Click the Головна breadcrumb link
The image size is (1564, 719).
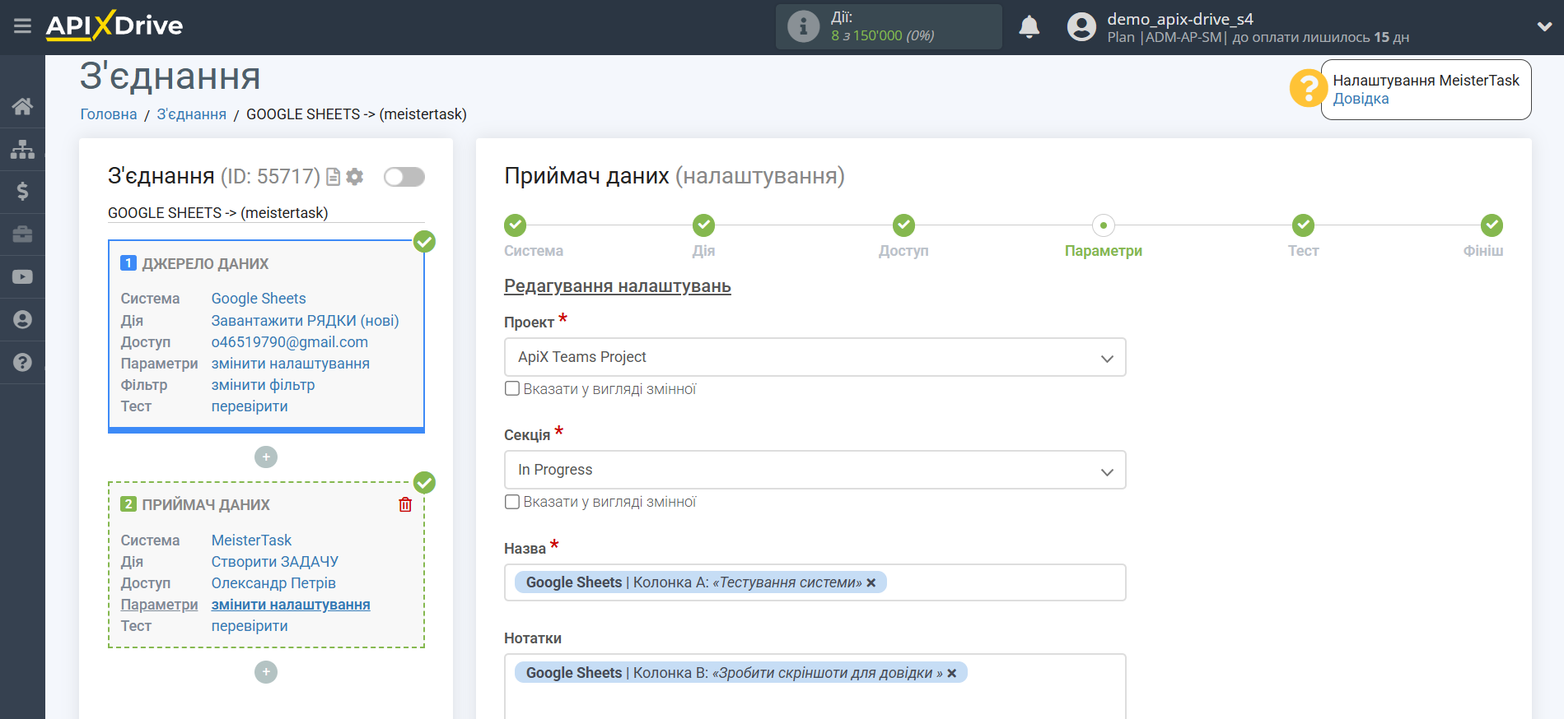click(109, 114)
